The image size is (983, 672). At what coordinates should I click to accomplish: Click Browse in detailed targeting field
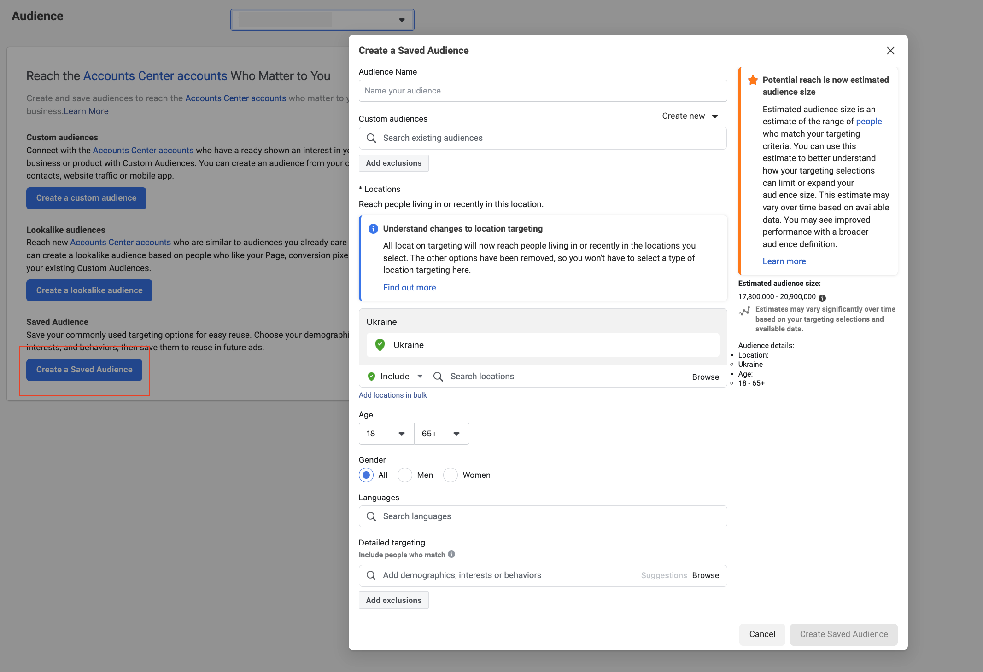(705, 575)
